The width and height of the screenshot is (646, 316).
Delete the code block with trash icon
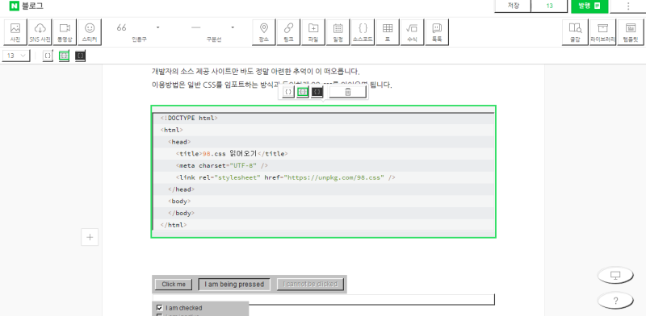348,92
